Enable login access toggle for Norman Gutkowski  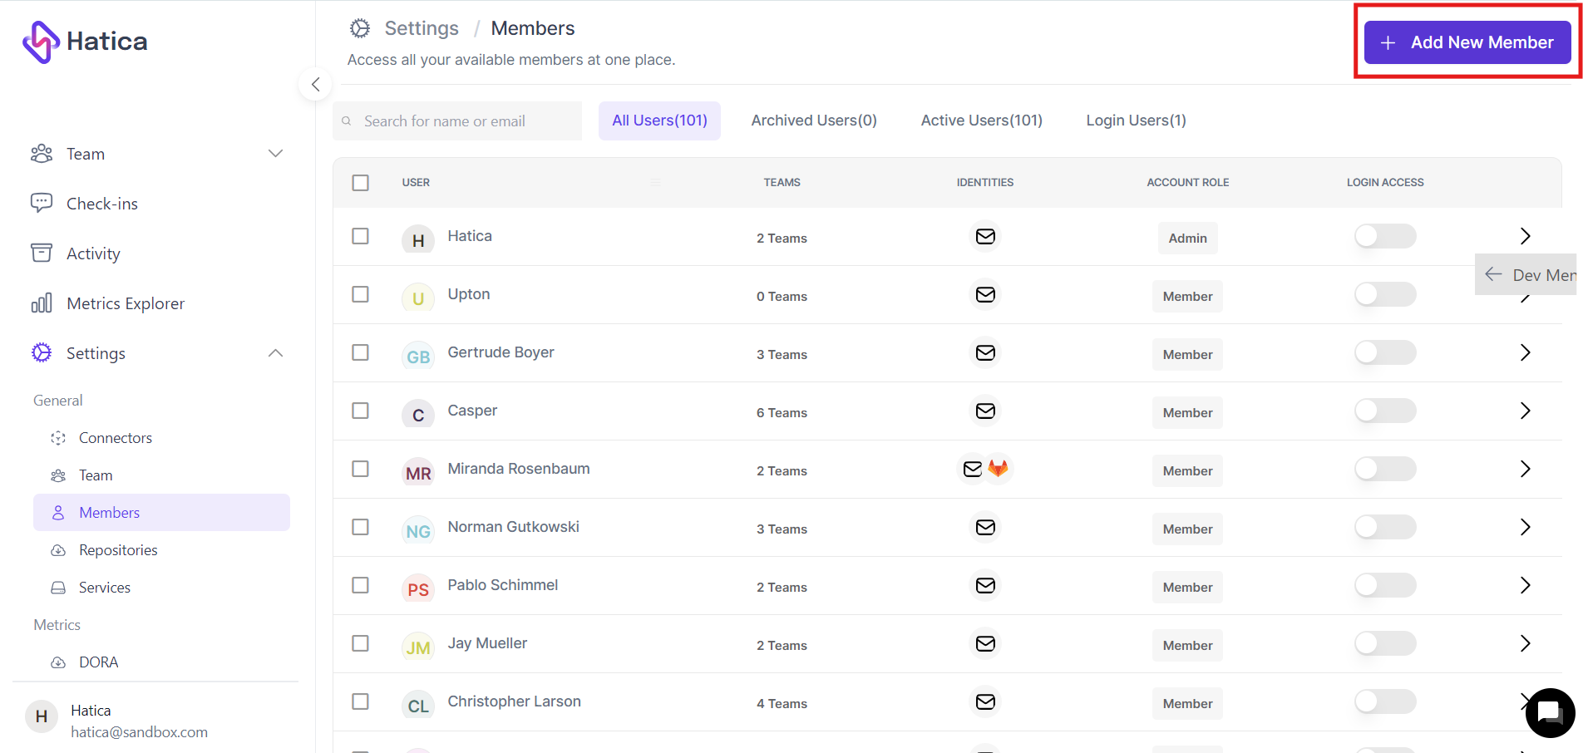coord(1385,527)
